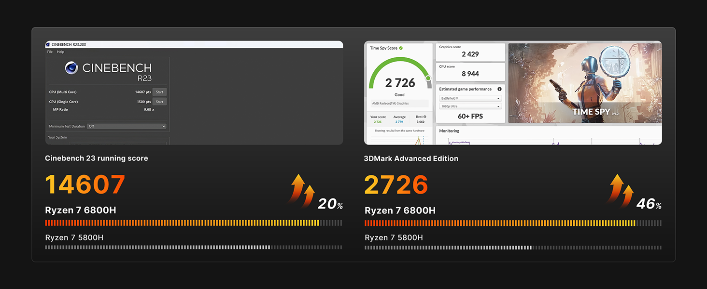
Task: Click the Ryzen 7 5800H Cinebench bar
Action: pos(194,247)
